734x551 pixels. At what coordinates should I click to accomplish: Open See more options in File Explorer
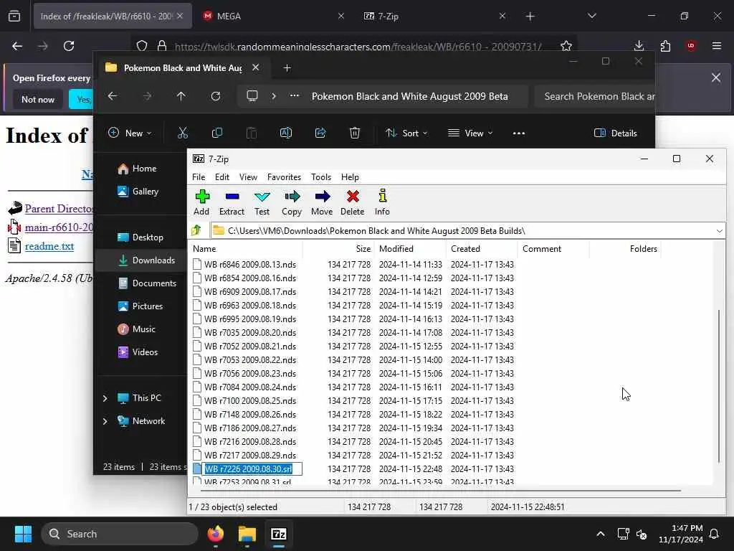[519, 133]
